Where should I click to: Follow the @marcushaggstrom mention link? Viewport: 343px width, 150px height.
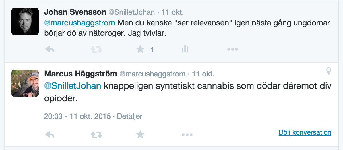coord(80,23)
